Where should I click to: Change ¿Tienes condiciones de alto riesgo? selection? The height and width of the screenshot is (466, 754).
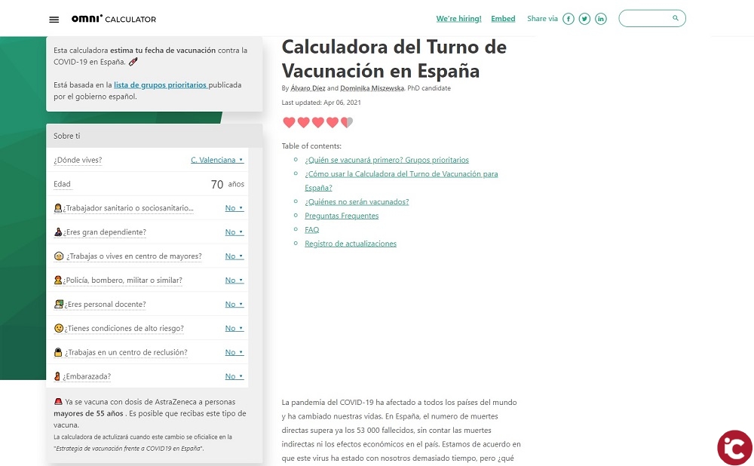[x=234, y=329]
